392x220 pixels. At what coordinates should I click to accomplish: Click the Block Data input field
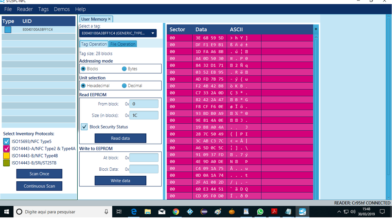click(x=144, y=169)
